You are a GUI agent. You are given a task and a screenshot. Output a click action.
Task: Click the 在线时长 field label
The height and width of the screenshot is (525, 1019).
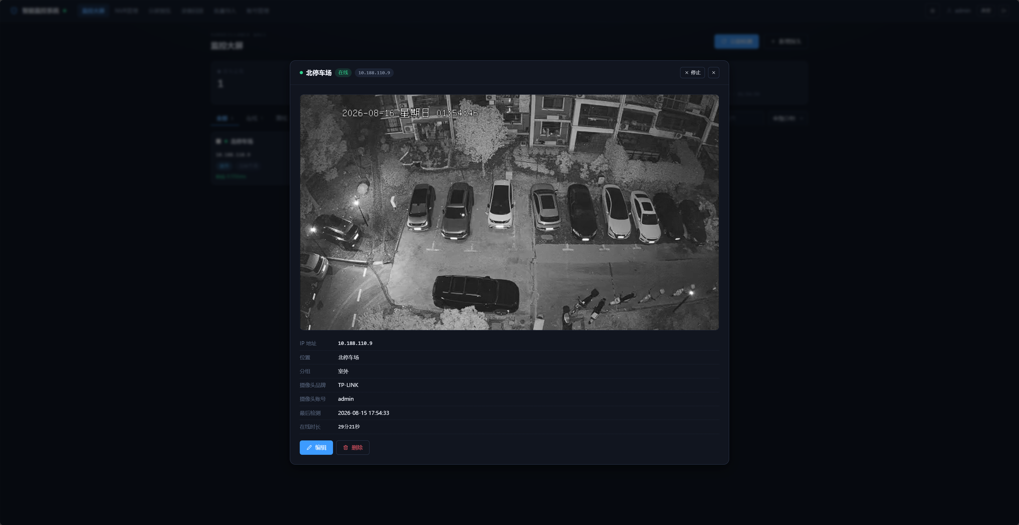[x=310, y=427]
